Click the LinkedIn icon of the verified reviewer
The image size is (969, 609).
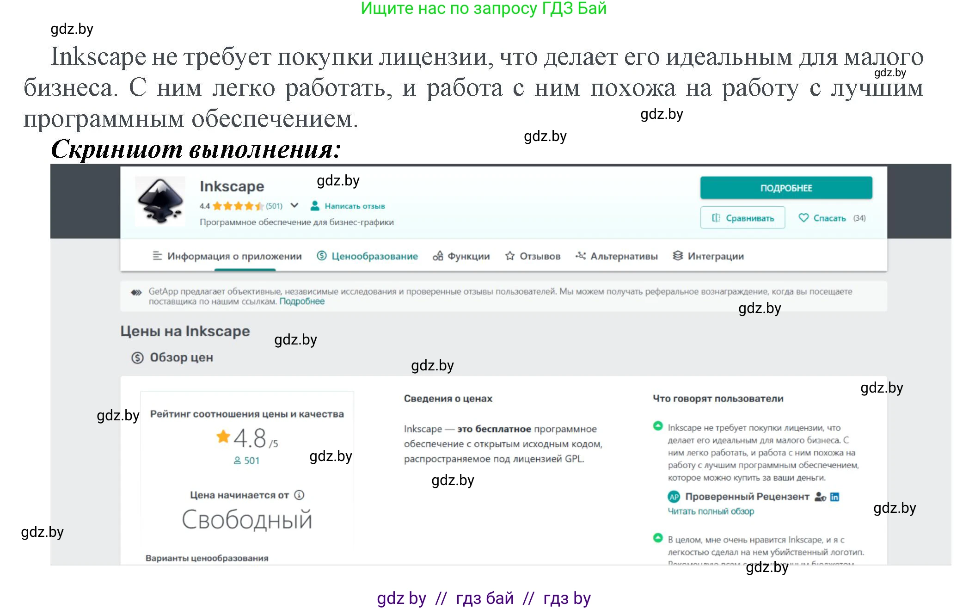tap(835, 497)
